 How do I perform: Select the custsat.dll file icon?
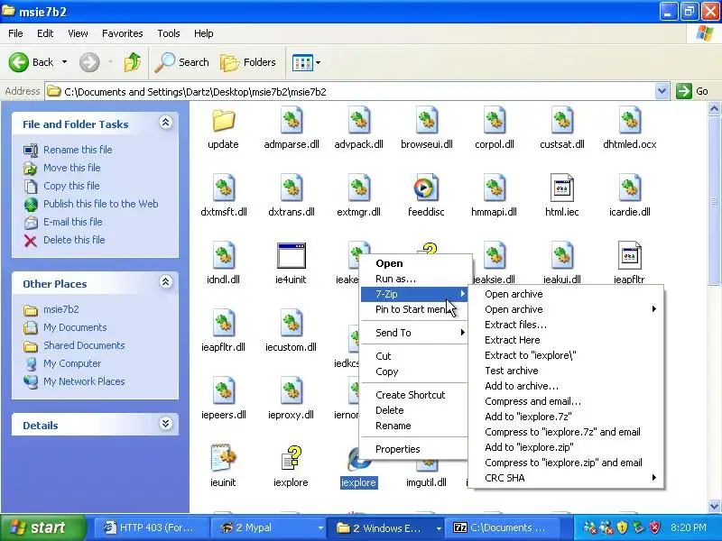pyautogui.click(x=561, y=121)
